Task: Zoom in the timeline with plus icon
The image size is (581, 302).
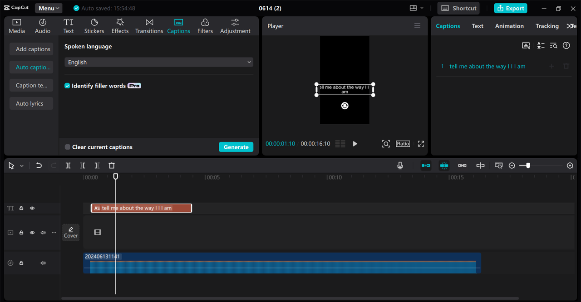Action: pyautogui.click(x=570, y=166)
